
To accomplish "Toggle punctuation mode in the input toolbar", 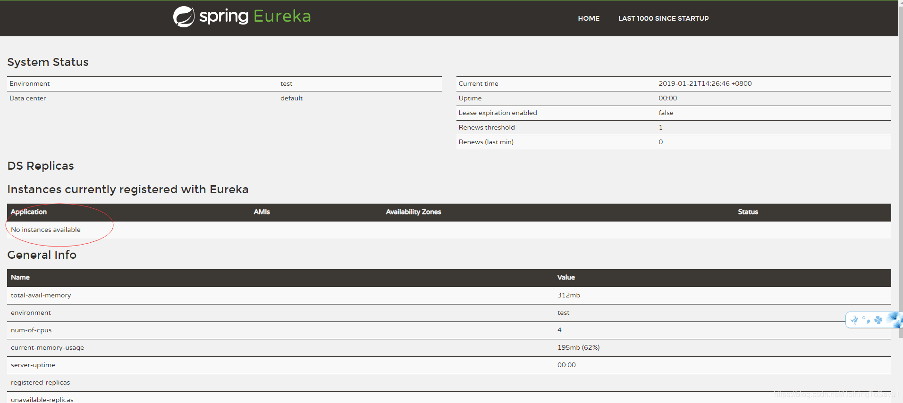I will [866, 320].
